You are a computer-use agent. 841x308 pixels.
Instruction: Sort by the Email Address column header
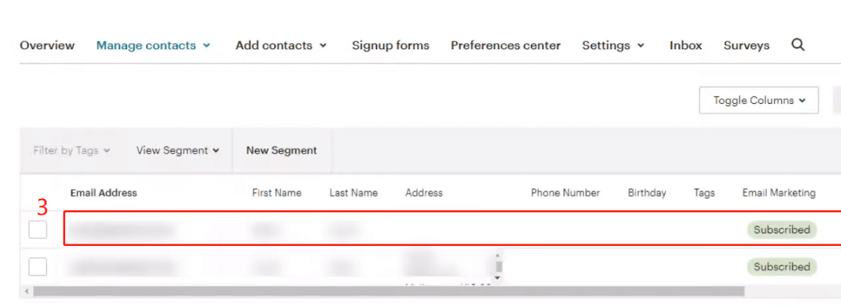point(103,193)
